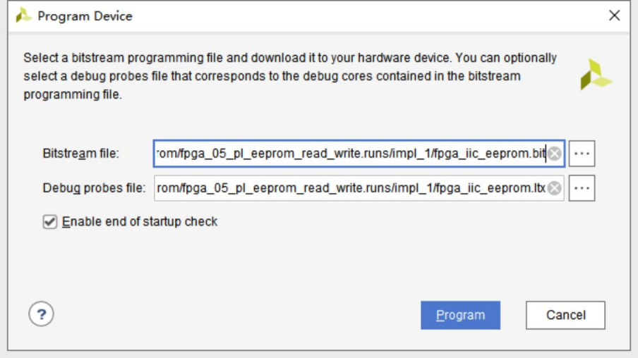Disable the end of startup check checkbox

[49, 222]
